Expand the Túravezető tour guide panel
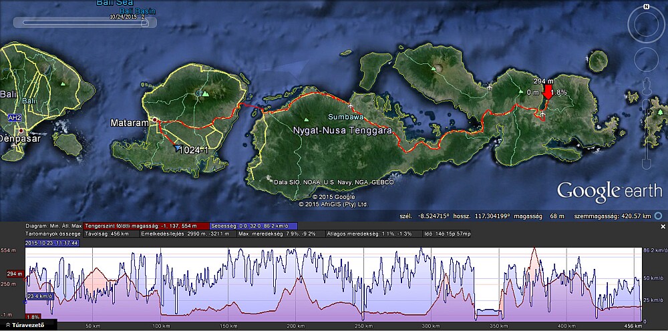Viewport: 668px width, 331px height. pos(29,325)
